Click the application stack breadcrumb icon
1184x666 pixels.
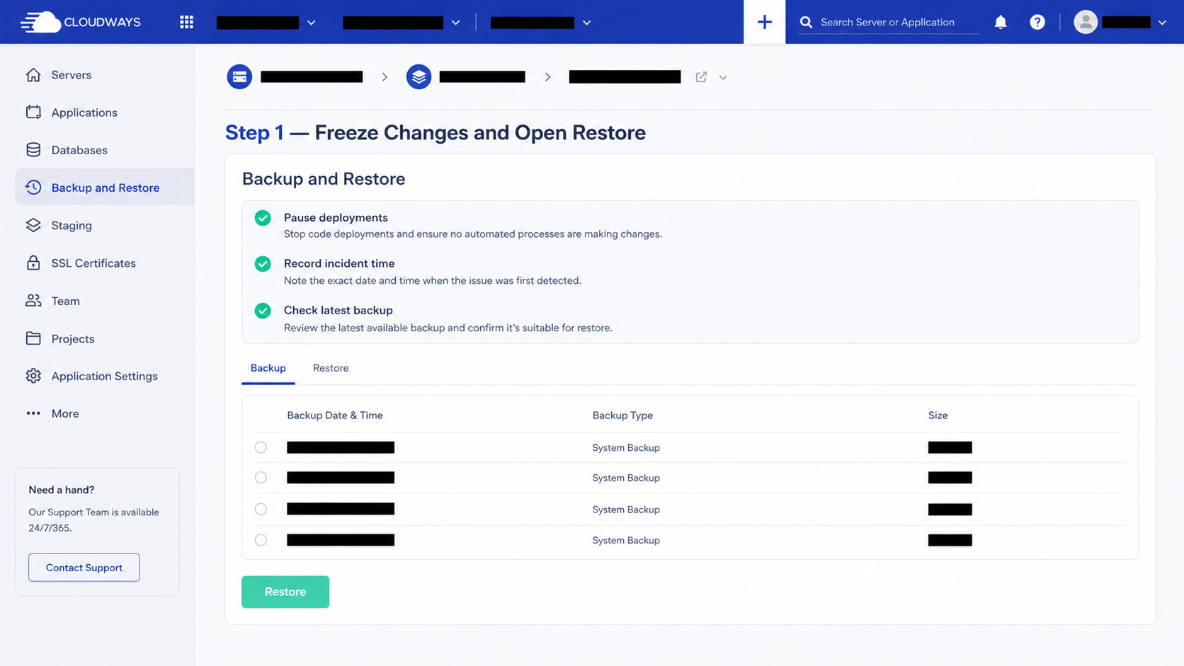pyautogui.click(x=419, y=76)
